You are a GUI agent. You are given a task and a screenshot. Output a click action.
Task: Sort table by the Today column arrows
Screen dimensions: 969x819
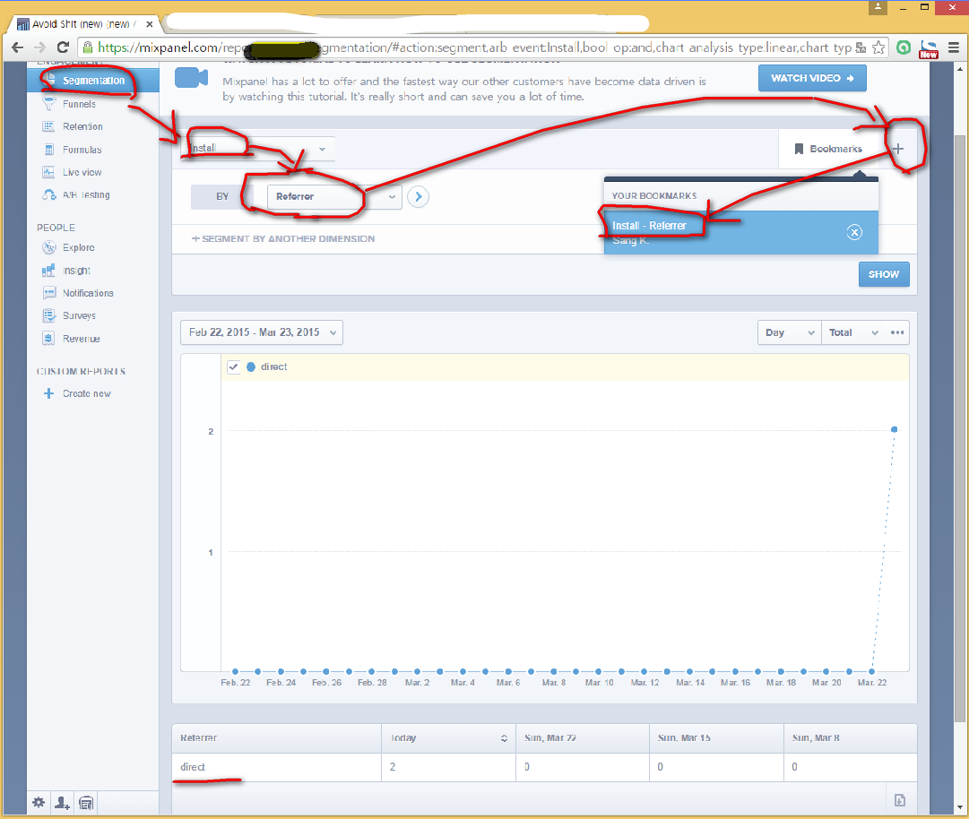coord(504,738)
